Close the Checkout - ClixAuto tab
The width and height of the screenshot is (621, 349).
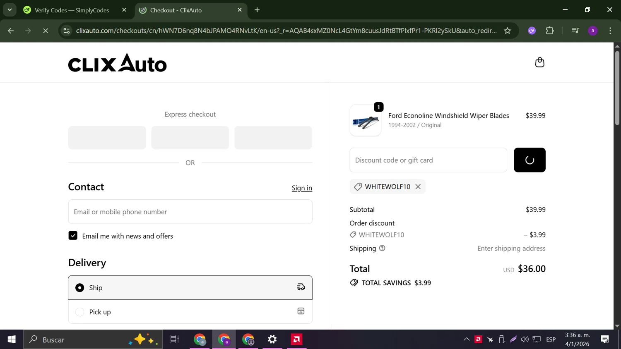click(240, 10)
